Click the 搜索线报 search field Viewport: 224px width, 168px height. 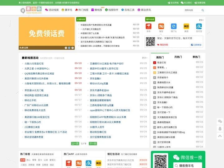(192, 10)
